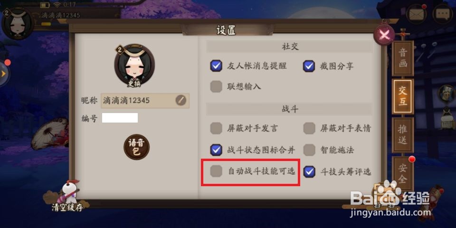This screenshot has height=228, width=456.
Task: Toggle 截图分享 checkbox off
Action: (309, 66)
